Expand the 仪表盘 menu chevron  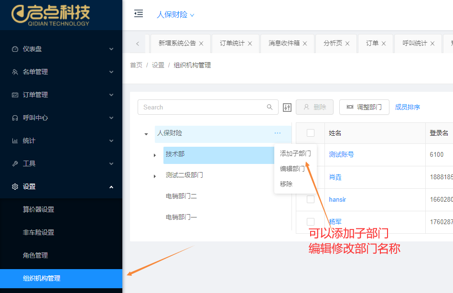(x=111, y=49)
